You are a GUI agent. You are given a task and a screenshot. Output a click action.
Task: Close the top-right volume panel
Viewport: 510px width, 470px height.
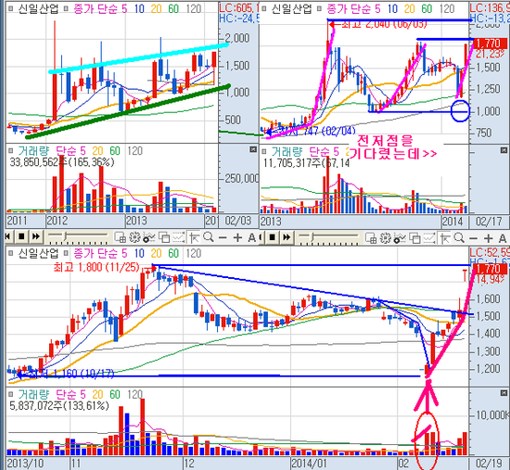click(504, 149)
